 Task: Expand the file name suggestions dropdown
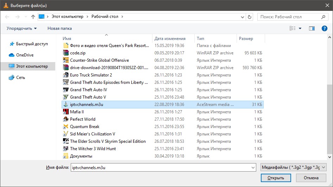coord(252,168)
